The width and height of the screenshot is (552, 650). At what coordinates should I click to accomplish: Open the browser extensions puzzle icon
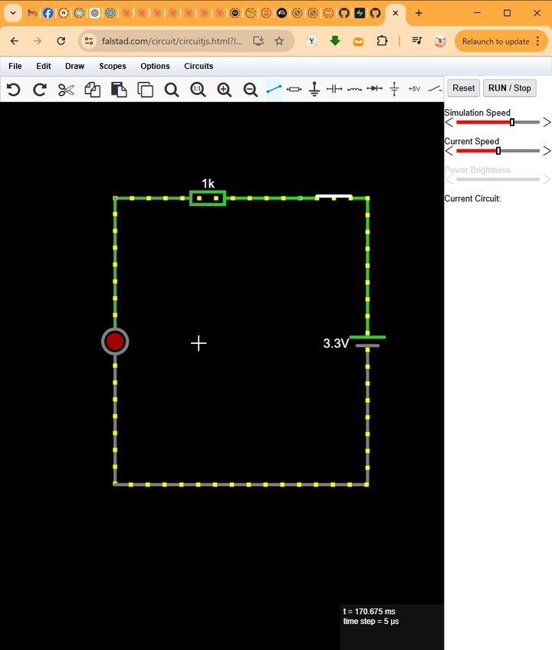(x=382, y=41)
